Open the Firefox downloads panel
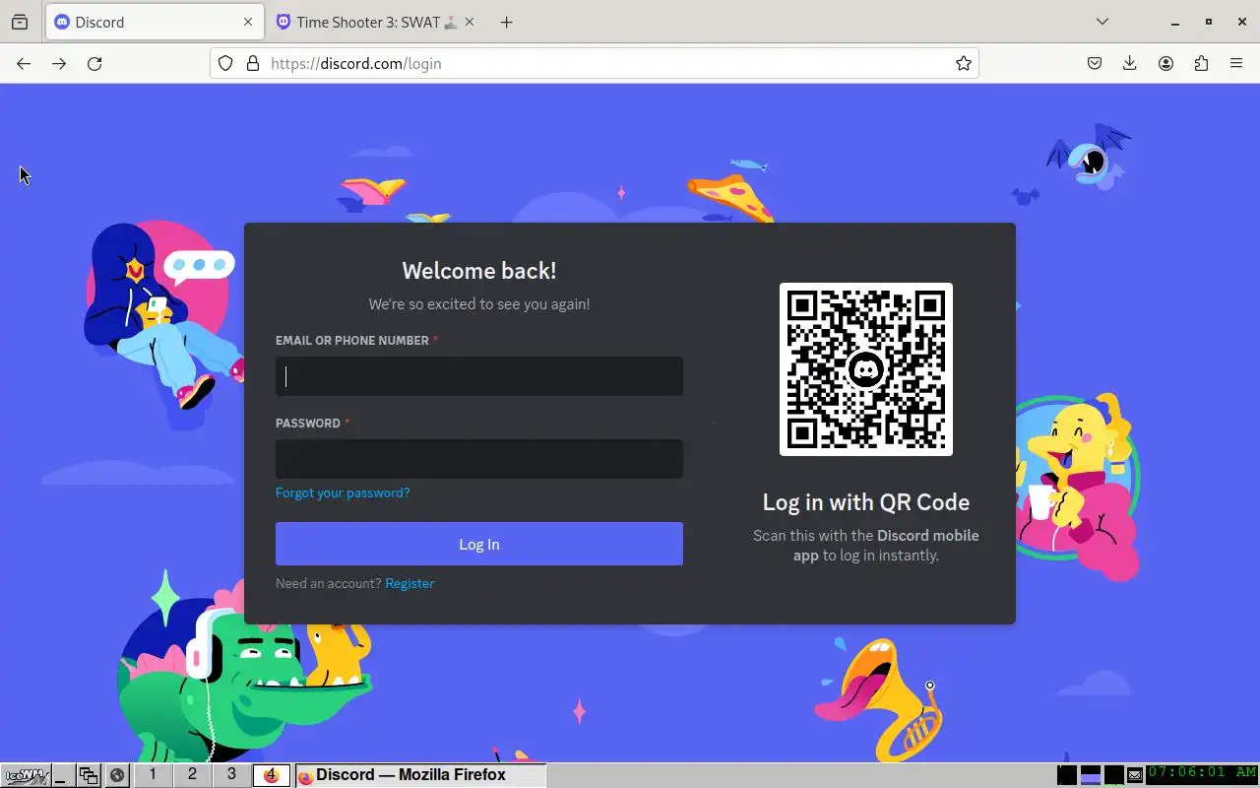This screenshot has height=788, width=1260. (1130, 63)
